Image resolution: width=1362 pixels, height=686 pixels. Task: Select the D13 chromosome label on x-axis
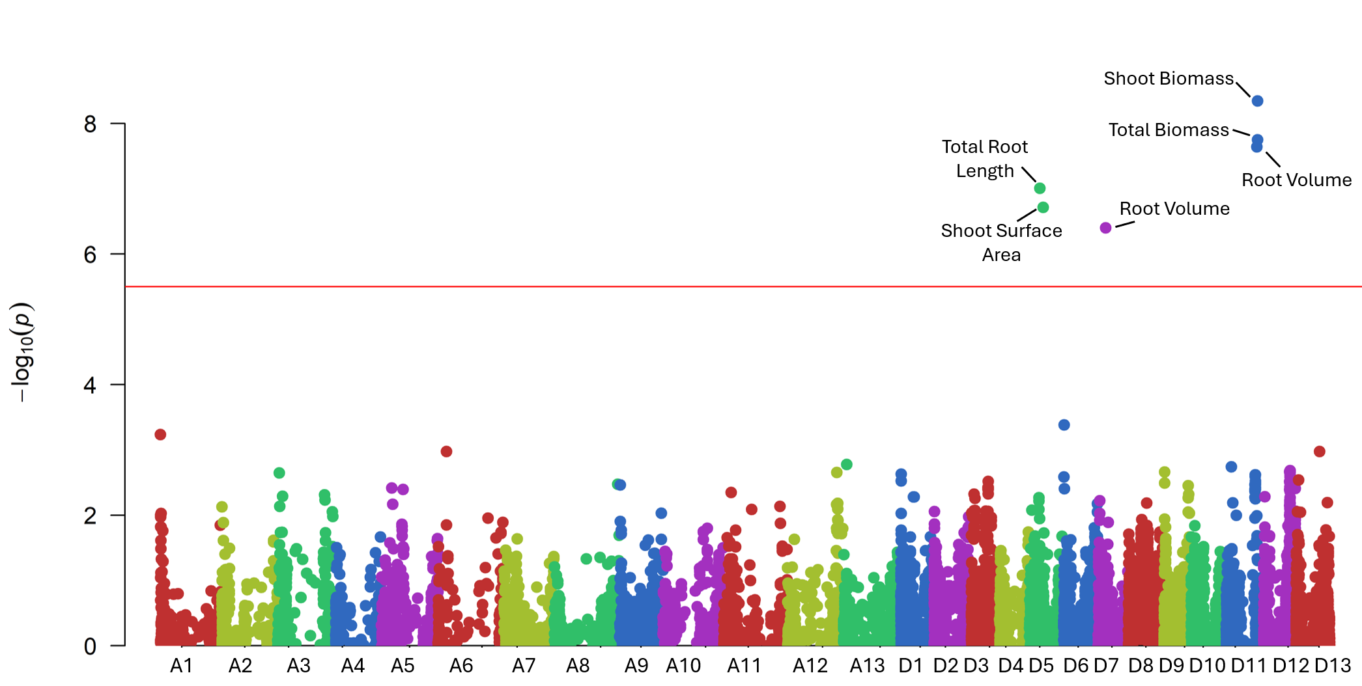tap(1332, 666)
